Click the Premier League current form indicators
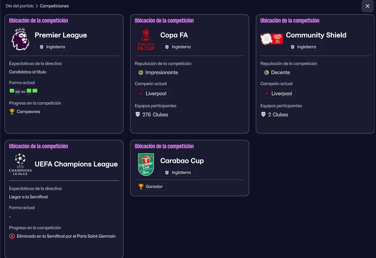This screenshot has width=376, height=258. tap(23, 91)
